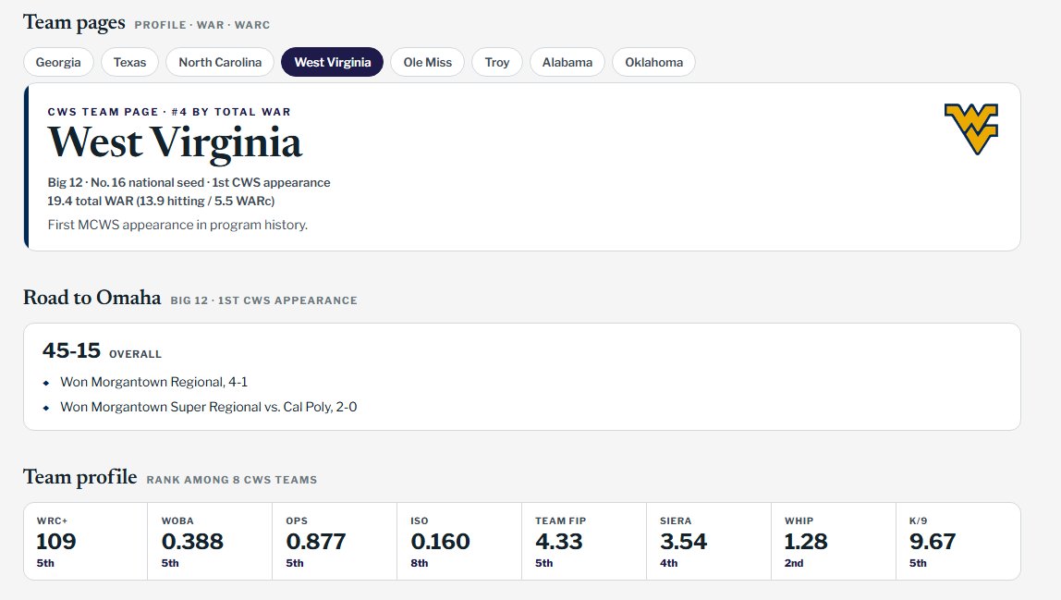
Task: Open the North Carolina team page
Action: point(220,62)
